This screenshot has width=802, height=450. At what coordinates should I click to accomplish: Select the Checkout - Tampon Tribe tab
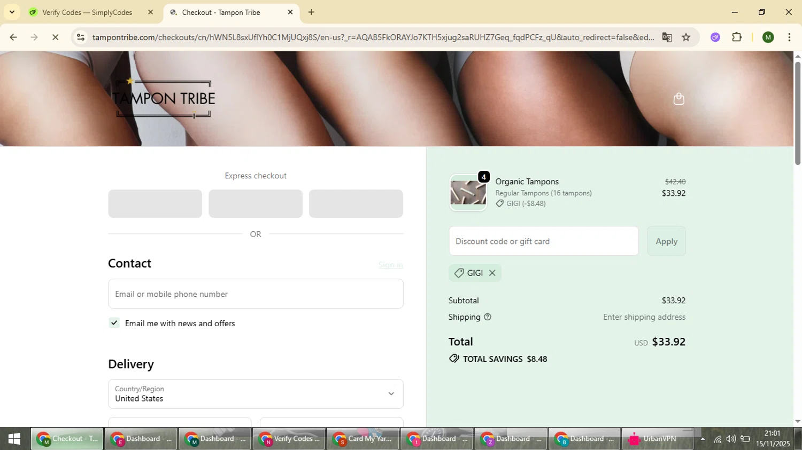point(221,12)
